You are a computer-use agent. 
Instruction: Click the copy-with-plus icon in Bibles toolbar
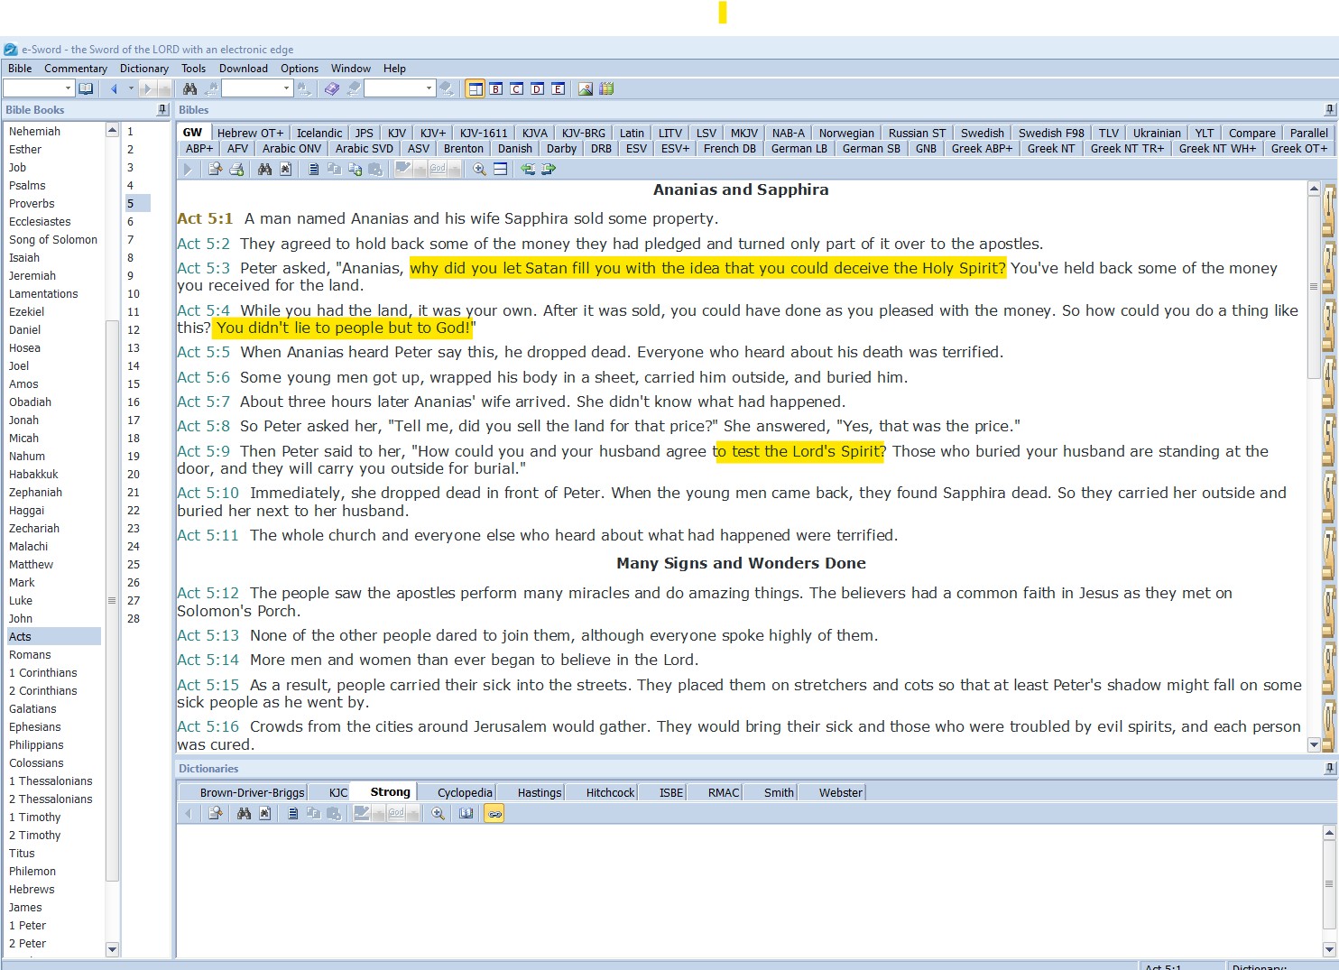(355, 169)
